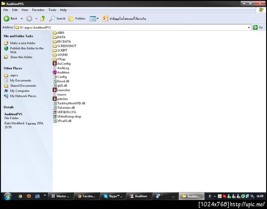Viewport: 267px width, 209px height.
Task: Select Tokenizer.dll file
Action: [64, 108]
